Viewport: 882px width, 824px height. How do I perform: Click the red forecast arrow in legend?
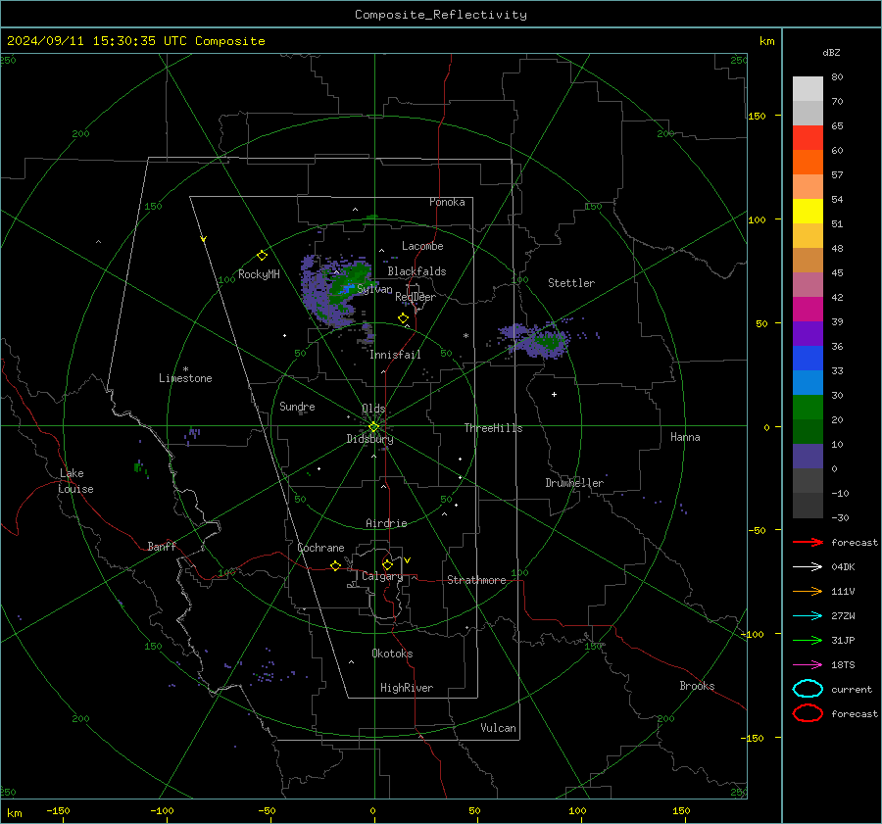[808, 542]
